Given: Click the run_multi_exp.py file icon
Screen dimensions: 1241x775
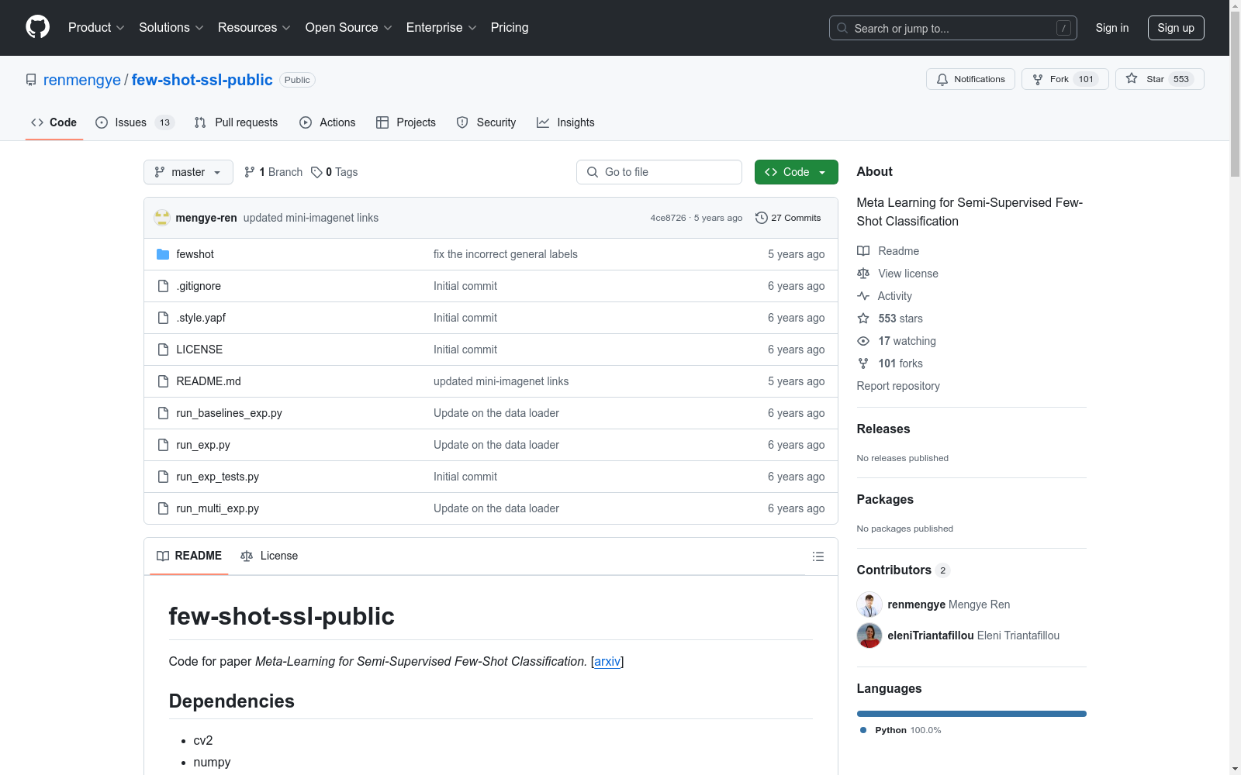Looking at the screenshot, I should [163, 508].
